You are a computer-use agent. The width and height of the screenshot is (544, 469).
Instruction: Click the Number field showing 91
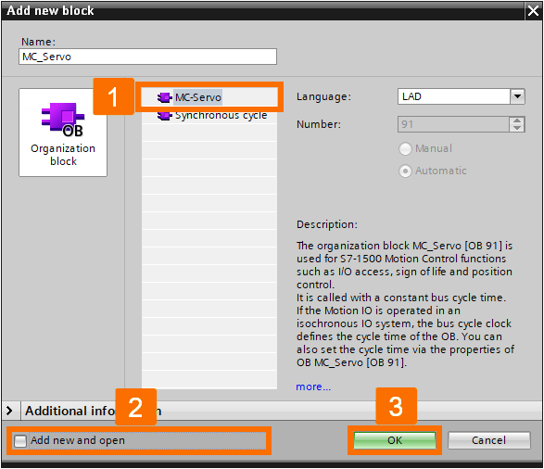454,124
